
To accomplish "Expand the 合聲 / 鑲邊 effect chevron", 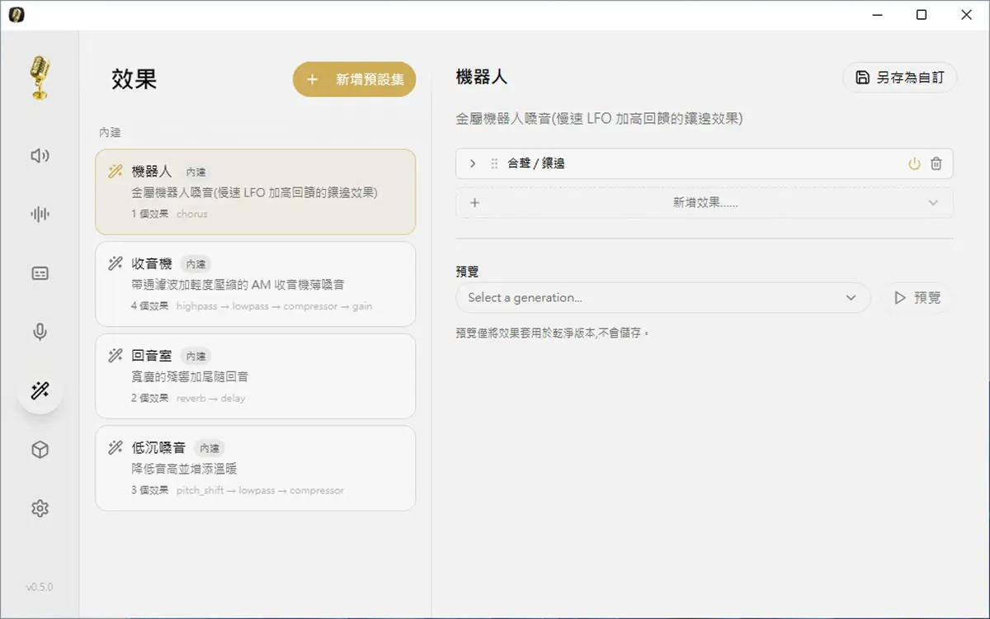I will [x=473, y=163].
